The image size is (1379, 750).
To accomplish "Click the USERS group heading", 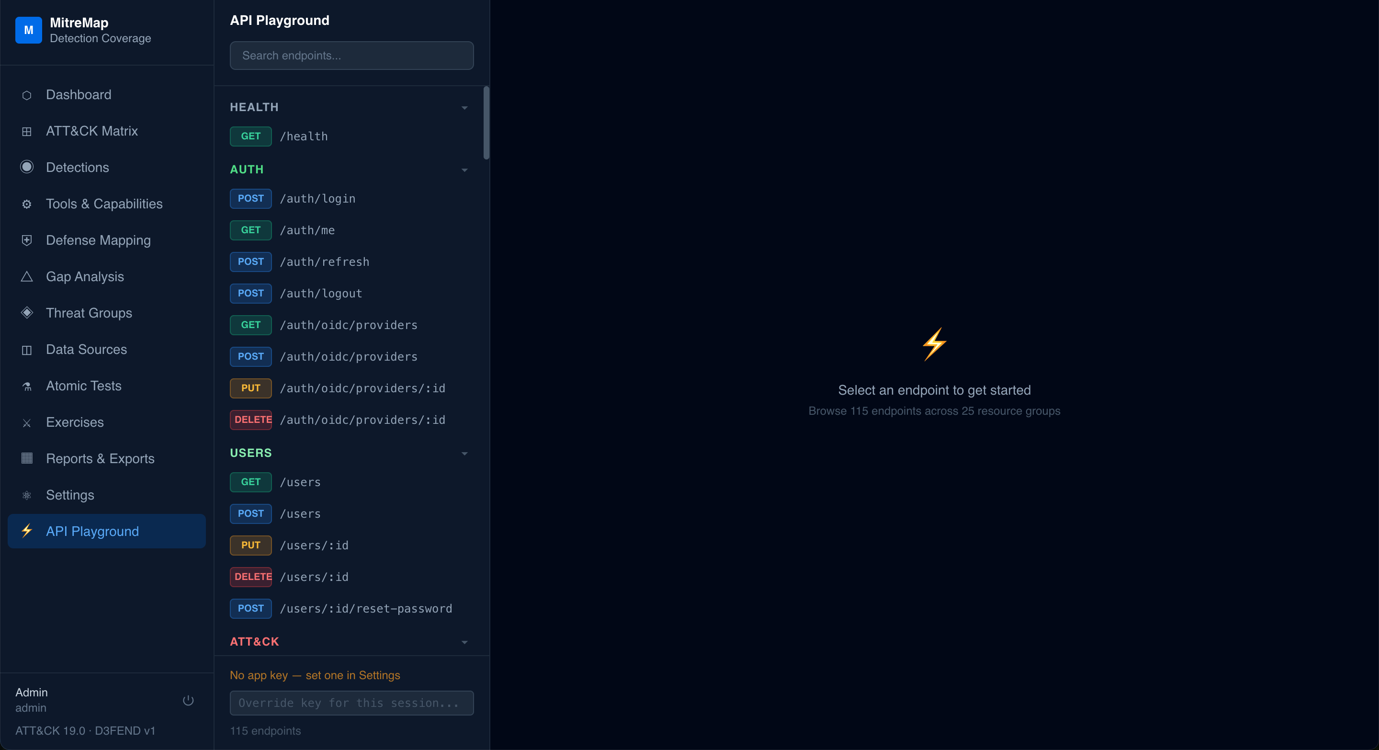I will tap(251, 453).
